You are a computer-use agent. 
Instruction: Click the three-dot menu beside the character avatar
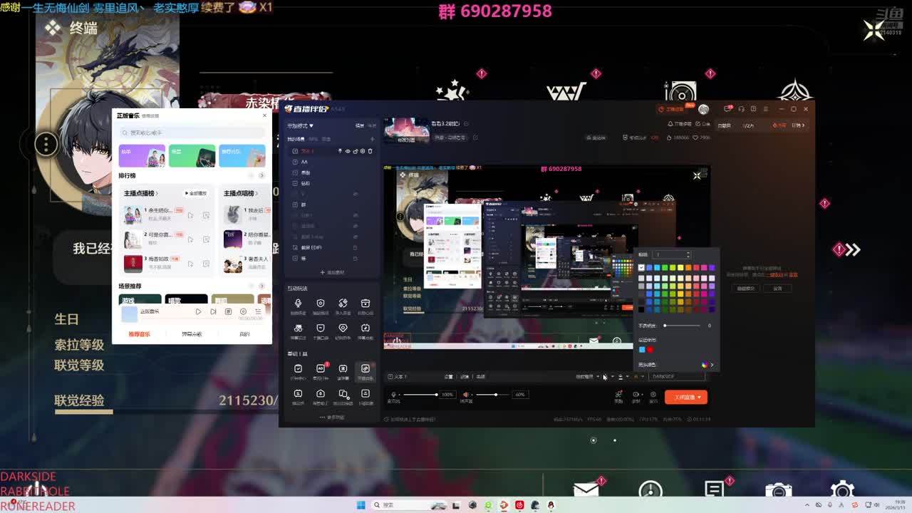[x=46, y=144]
